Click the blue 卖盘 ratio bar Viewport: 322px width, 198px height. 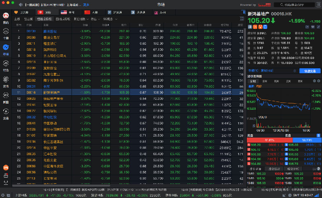[307, 140]
